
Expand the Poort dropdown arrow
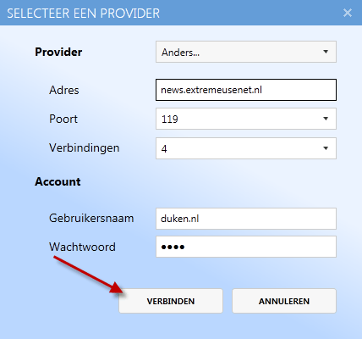click(326, 119)
